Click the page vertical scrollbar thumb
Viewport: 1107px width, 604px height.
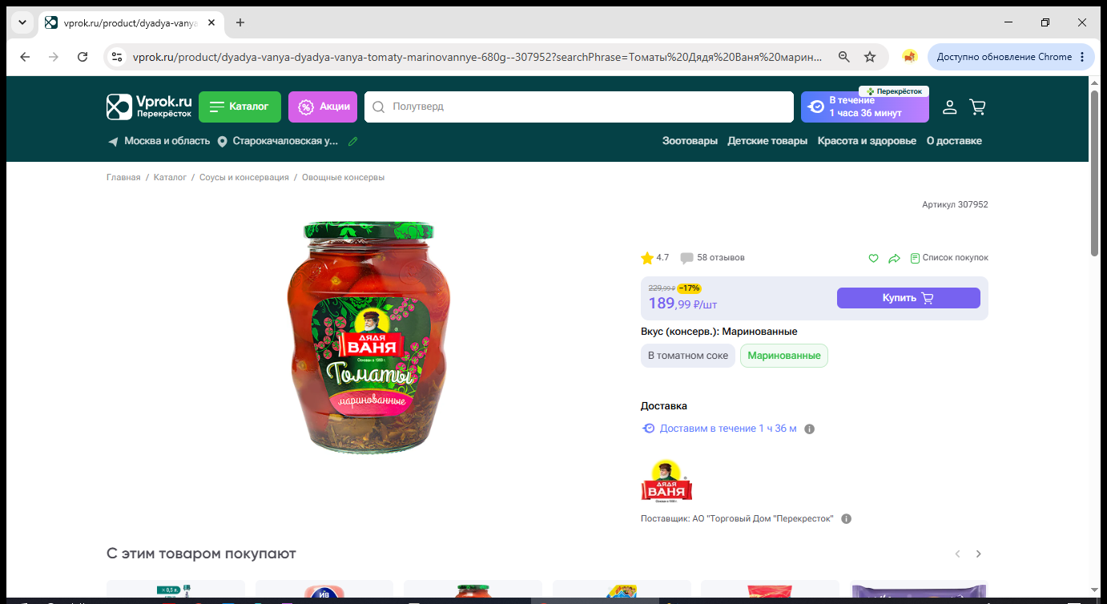tap(1094, 173)
